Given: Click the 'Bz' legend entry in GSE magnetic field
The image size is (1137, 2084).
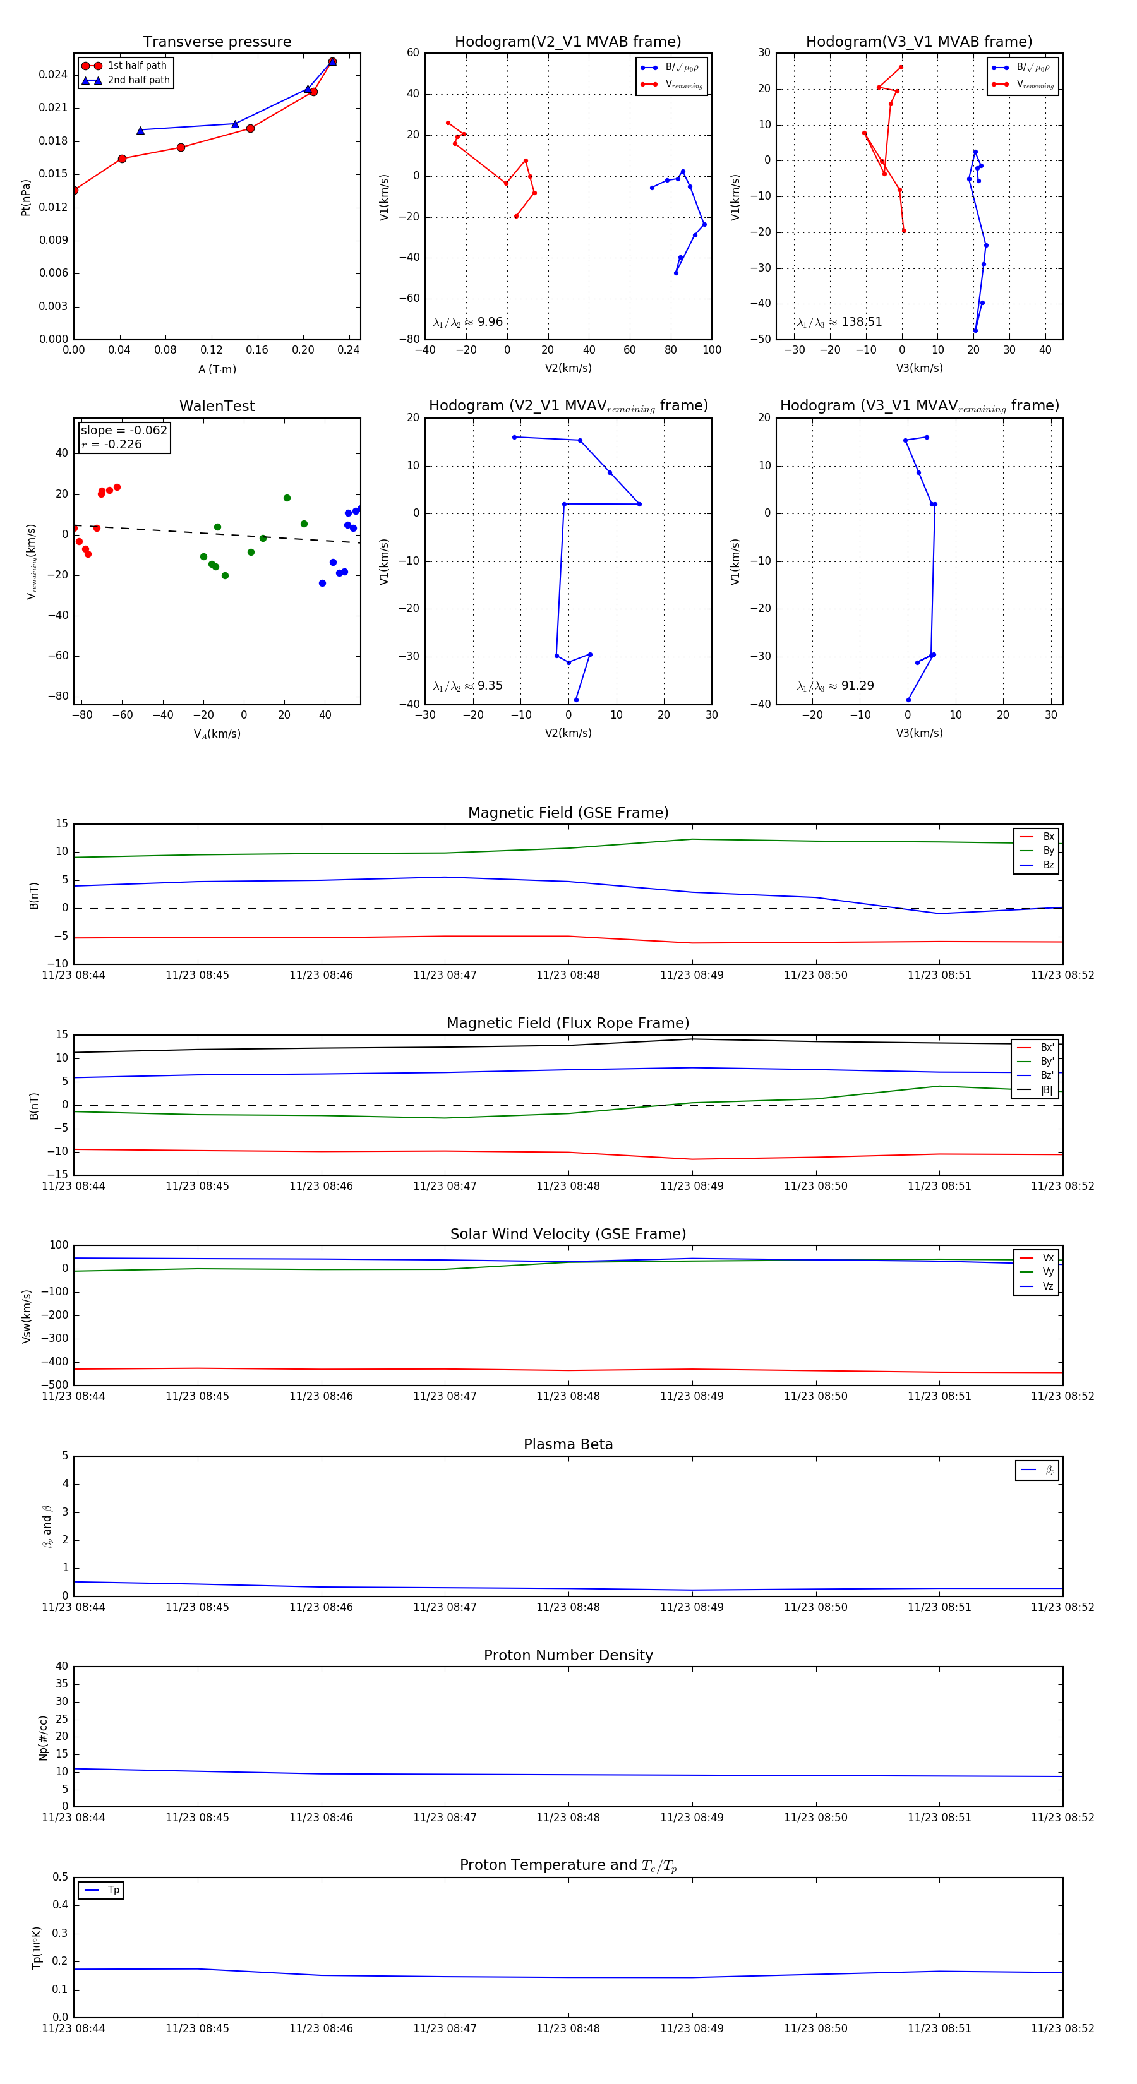Looking at the screenshot, I should [1037, 865].
